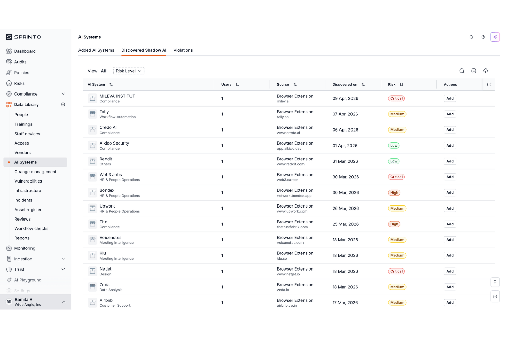Screen dimensions: 507x338
Task: Collapse the Data Library section
Action: 63,104
